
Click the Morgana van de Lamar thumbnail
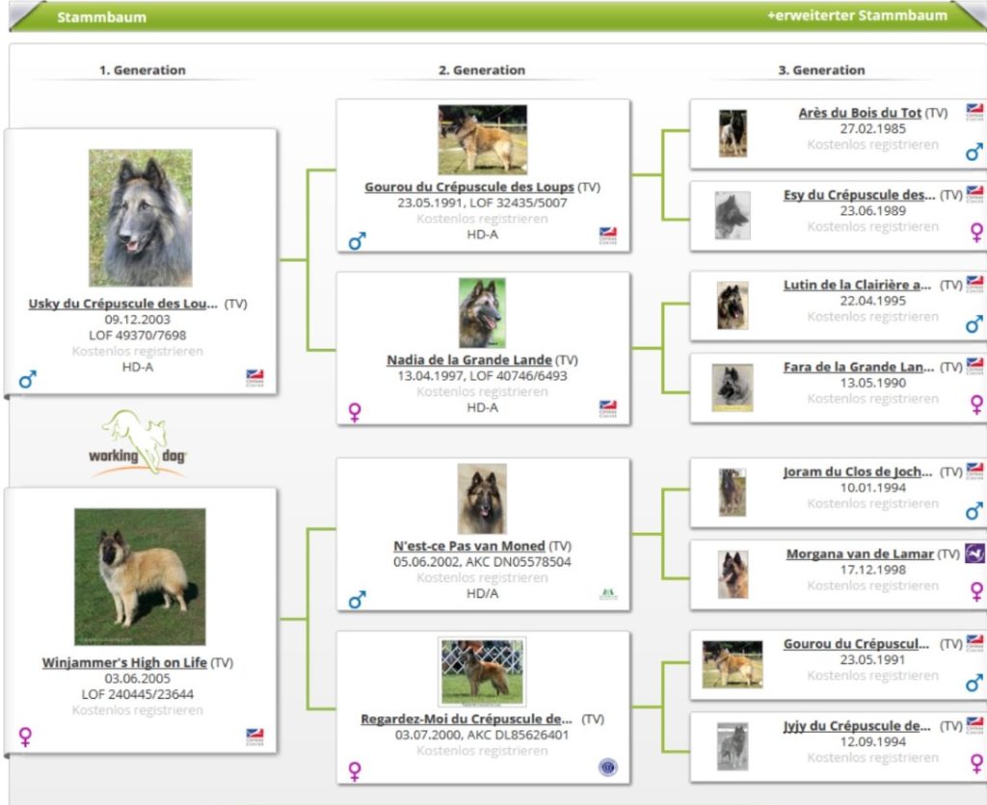point(733,575)
